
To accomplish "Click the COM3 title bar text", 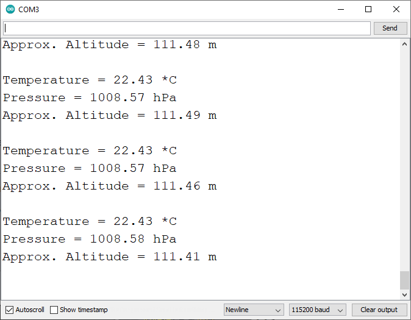I will (x=29, y=10).
